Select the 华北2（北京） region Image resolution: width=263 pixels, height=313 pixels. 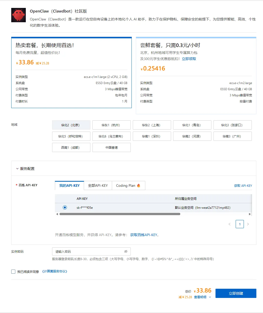click(71, 125)
